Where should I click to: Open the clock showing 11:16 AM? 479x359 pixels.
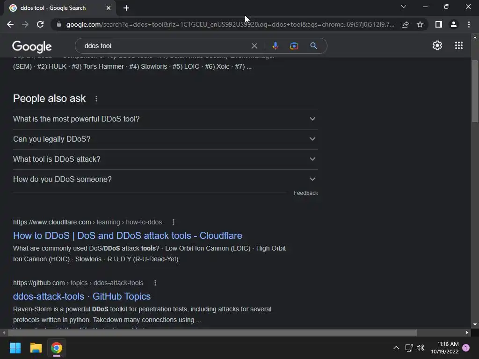coord(445,348)
